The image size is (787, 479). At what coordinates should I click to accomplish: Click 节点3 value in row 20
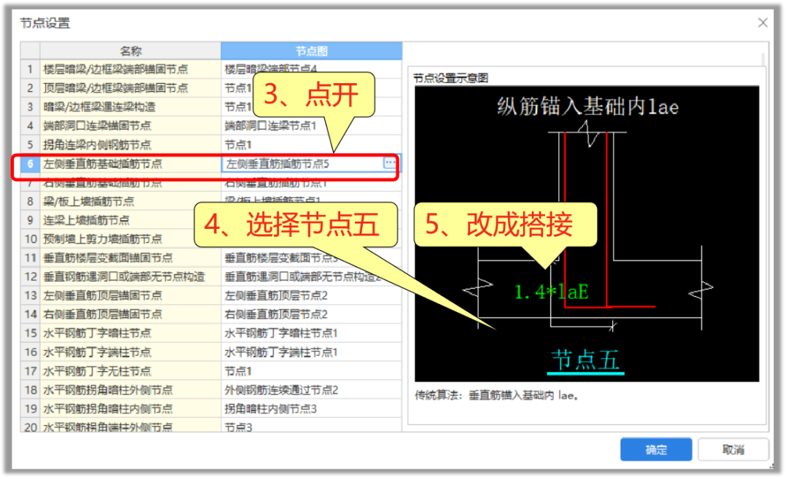click(311, 427)
